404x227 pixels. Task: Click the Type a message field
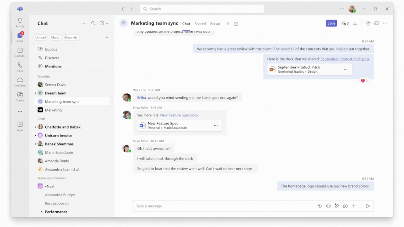coord(222,206)
